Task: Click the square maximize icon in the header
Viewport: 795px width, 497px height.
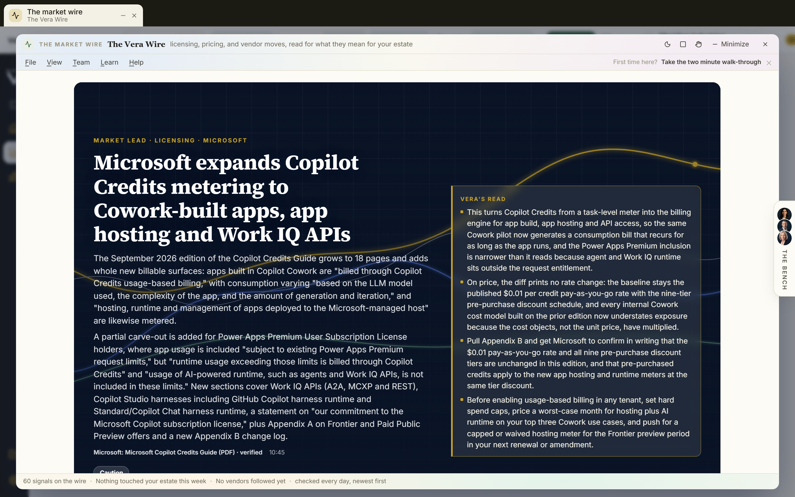Action: (x=683, y=44)
